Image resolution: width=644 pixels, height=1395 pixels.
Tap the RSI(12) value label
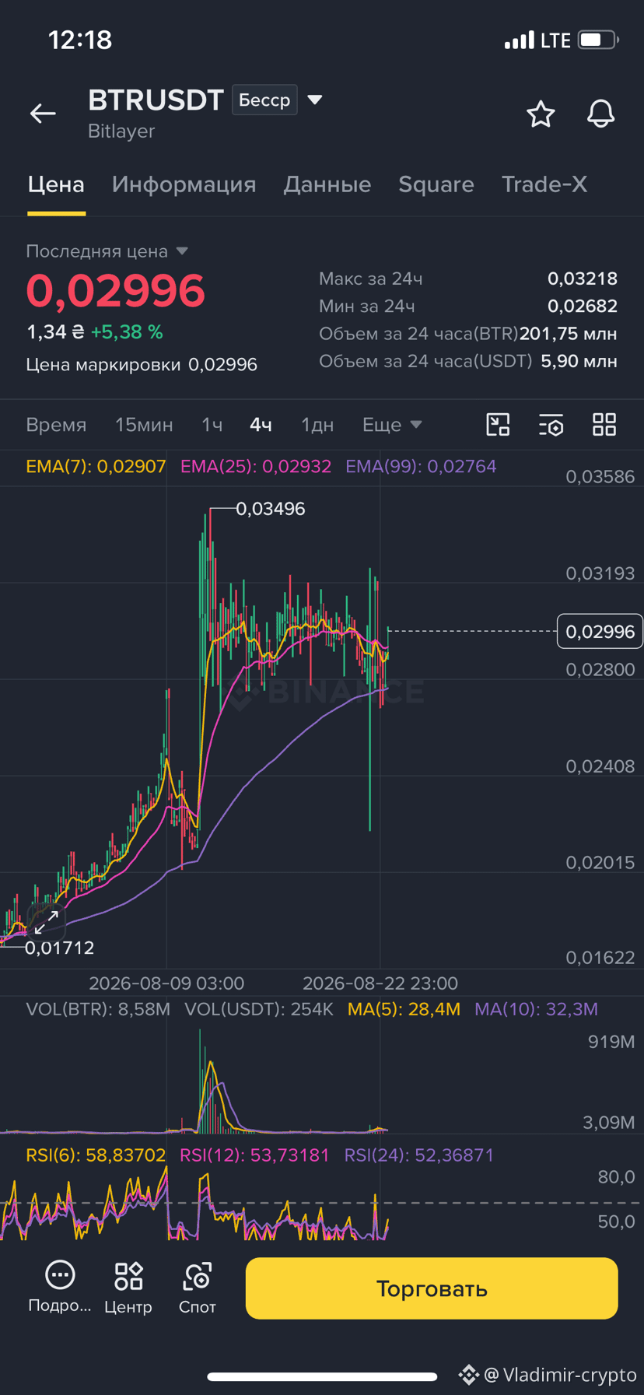[x=254, y=1155]
